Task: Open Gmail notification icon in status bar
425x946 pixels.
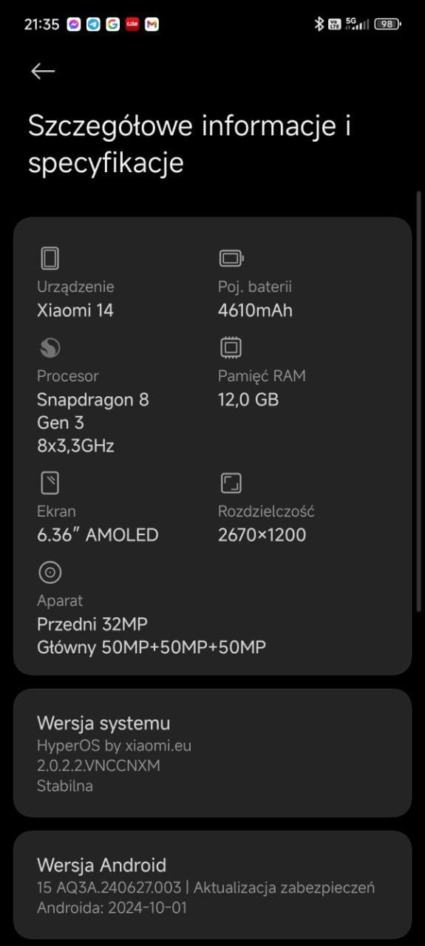Action: [x=152, y=24]
